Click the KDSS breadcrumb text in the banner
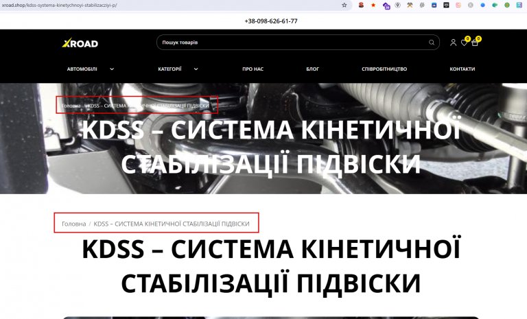This screenshot has height=319, width=527. point(148,106)
